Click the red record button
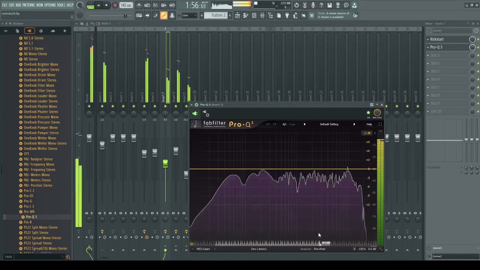The width and height of the screenshot is (480, 270). 115,5
